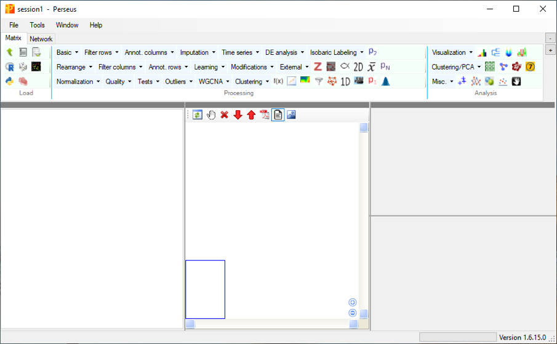Click the red delete X icon
Viewport: 557px width, 344px height.
225,114
